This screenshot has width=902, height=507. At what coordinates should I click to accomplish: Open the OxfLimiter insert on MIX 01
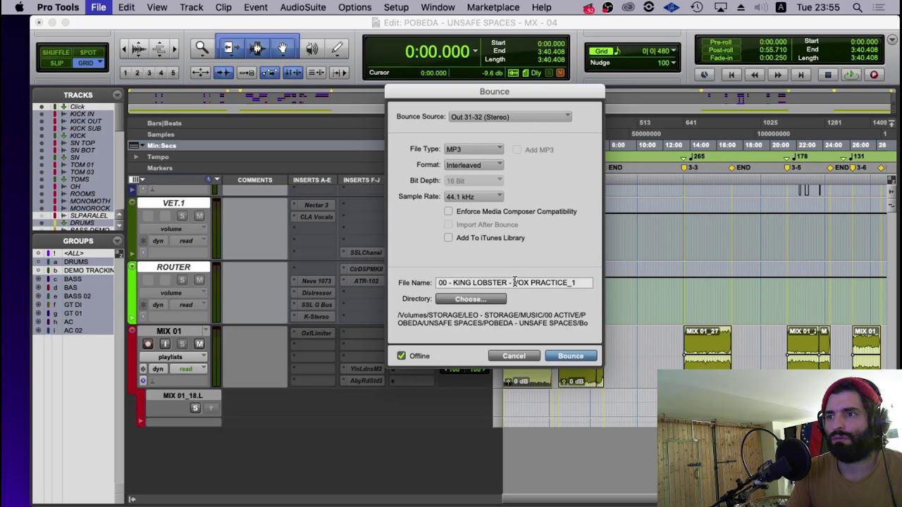316,333
